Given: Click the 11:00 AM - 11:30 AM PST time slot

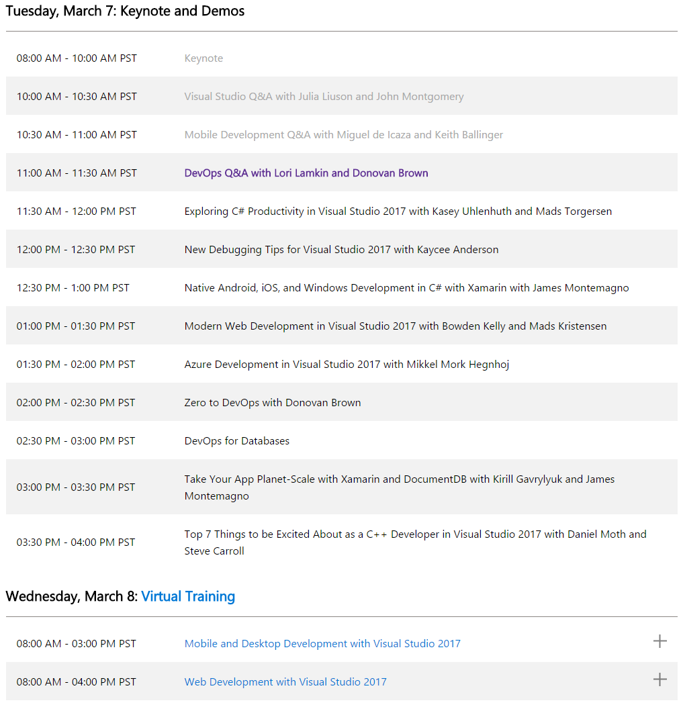Looking at the screenshot, I should [x=77, y=173].
